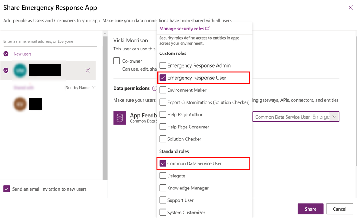
Task: Check the Co-owner checkbox
Action: pyautogui.click(x=117, y=61)
